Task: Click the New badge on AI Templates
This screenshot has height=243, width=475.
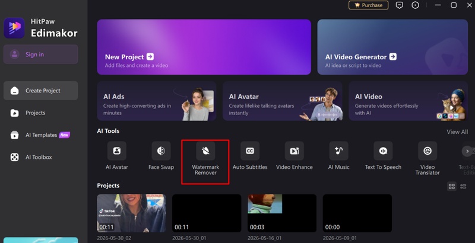Action: click(64, 135)
